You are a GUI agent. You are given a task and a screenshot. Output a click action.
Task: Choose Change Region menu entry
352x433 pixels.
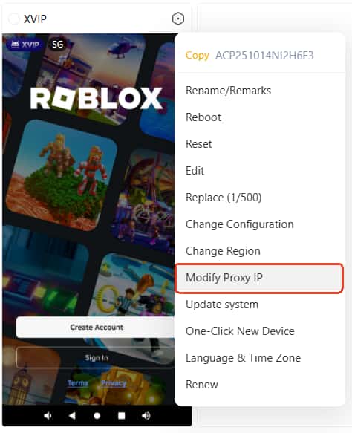coord(223,251)
